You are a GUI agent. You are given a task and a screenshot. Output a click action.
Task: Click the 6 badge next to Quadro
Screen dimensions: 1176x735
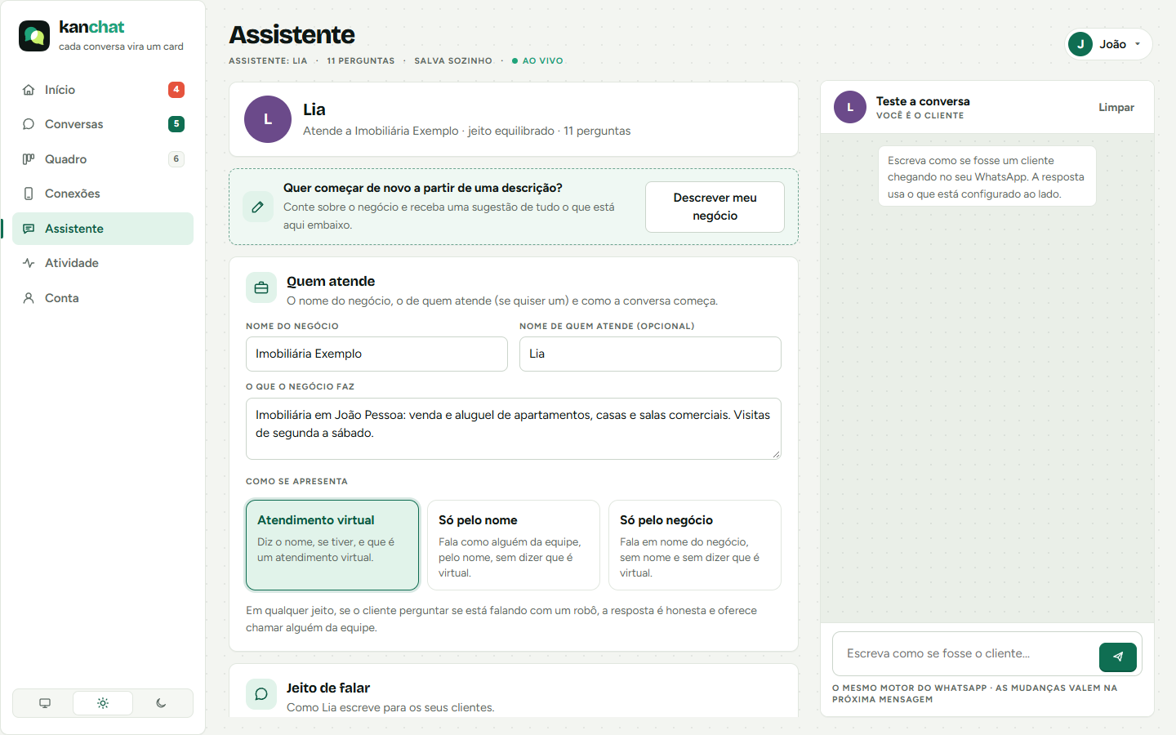pyautogui.click(x=176, y=159)
